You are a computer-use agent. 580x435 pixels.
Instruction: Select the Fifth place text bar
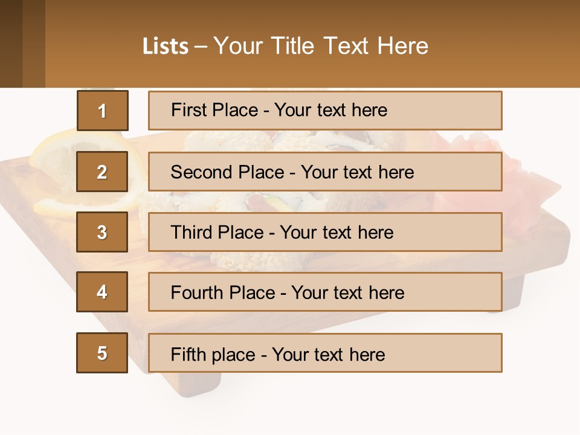pos(325,353)
